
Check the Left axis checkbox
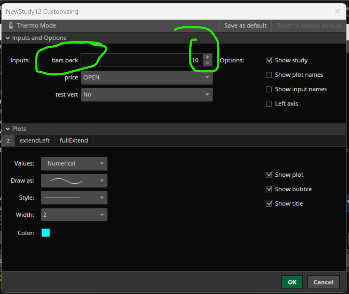269,104
